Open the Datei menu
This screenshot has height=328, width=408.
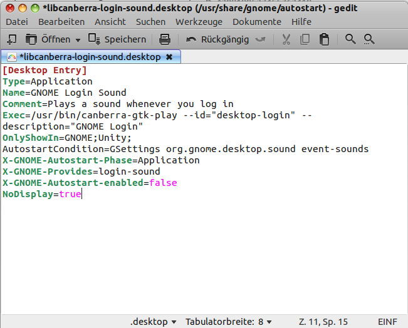[x=17, y=22]
